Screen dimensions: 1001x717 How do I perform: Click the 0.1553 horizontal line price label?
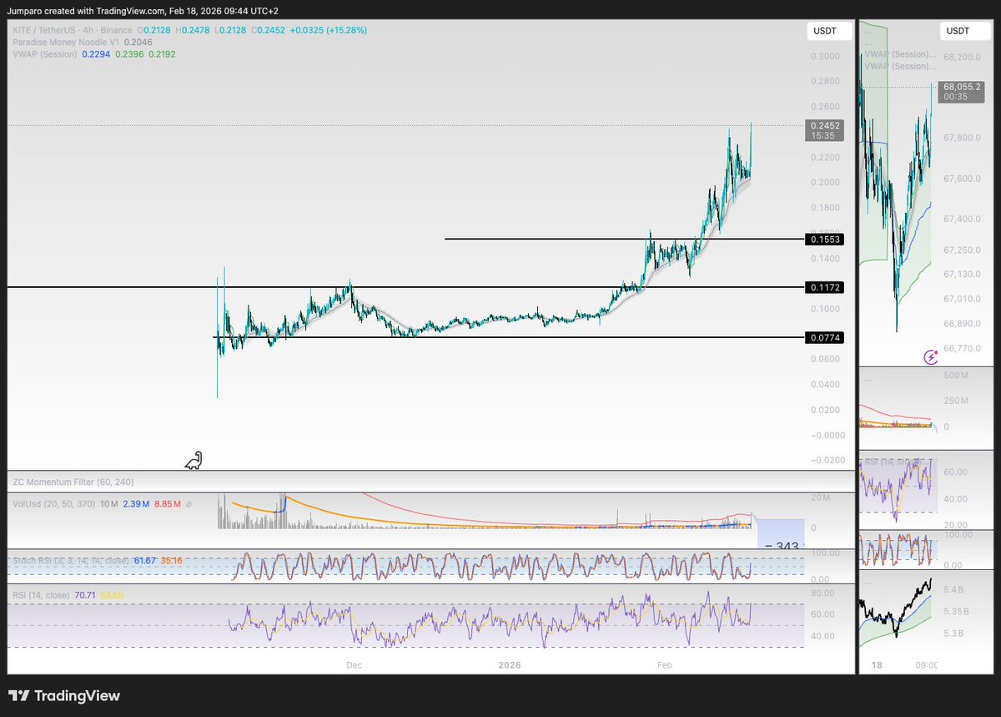point(824,240)
